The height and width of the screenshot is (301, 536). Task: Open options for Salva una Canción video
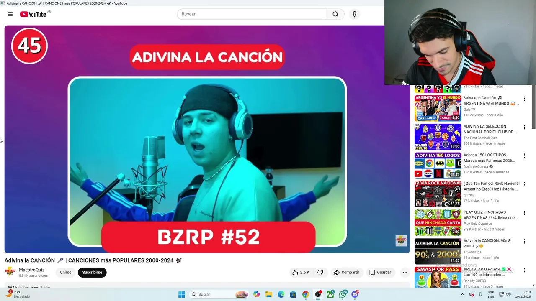tap(524, 99)
